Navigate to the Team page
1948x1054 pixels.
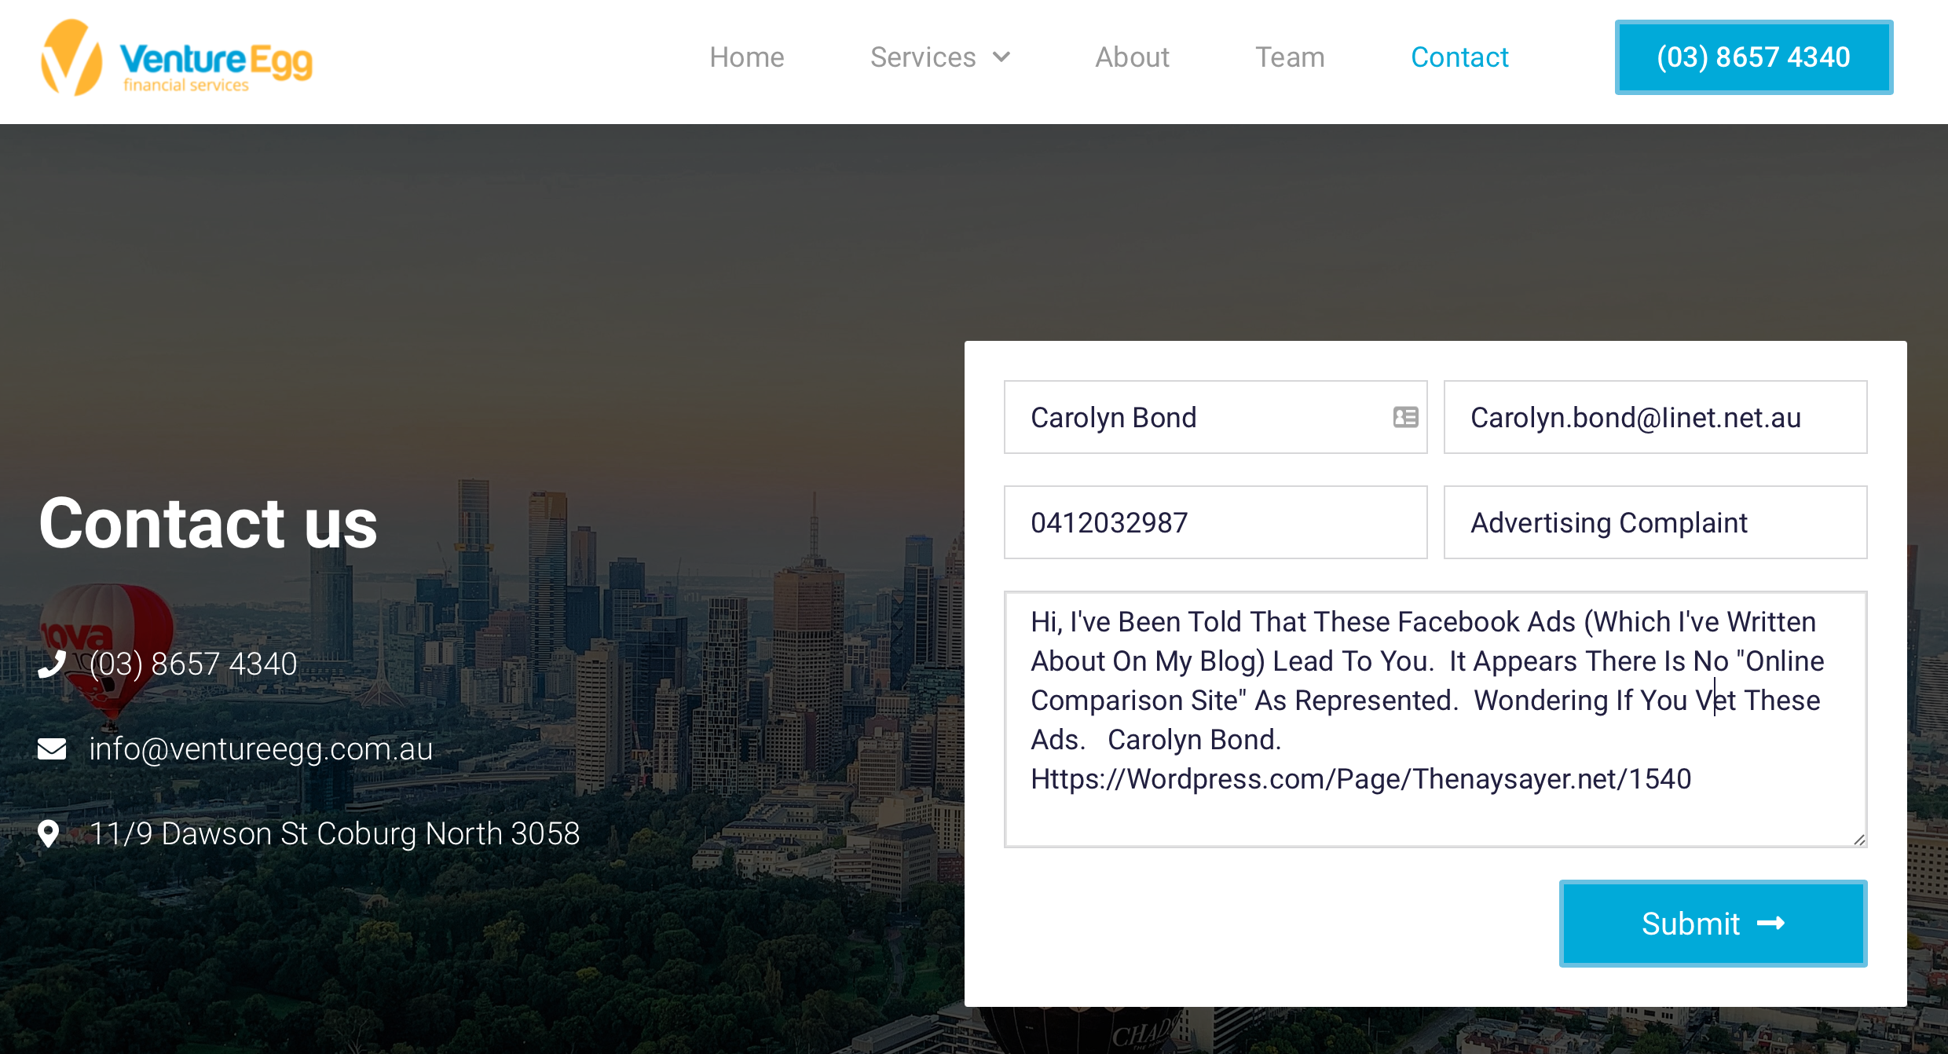click(1289, 57)
